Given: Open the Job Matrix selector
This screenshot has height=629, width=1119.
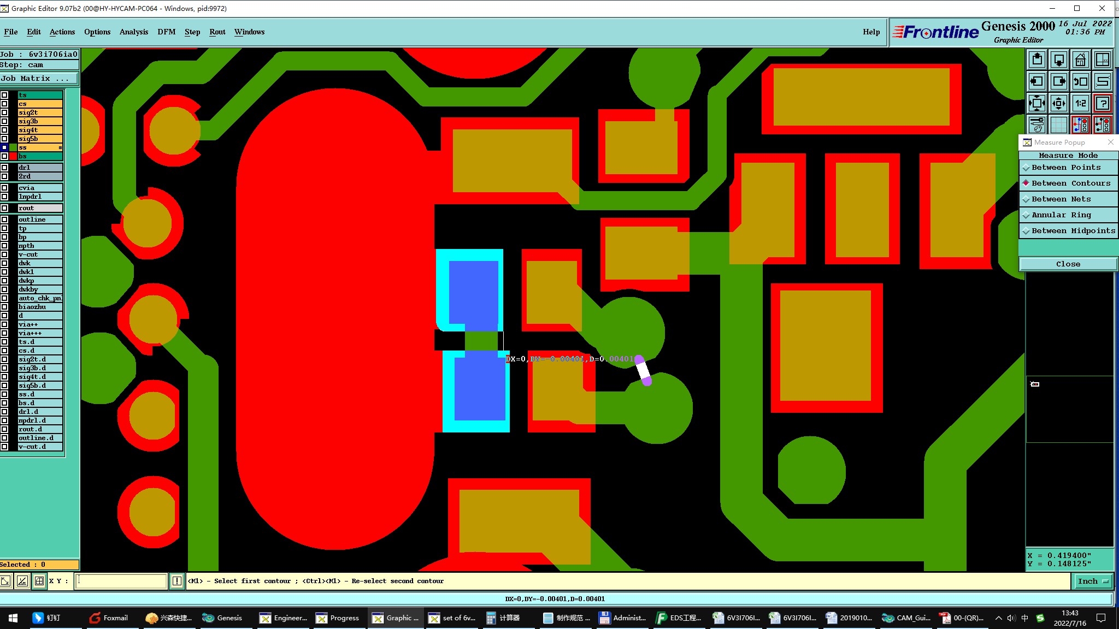Looking at the screenshot, I should pos(38,79).
